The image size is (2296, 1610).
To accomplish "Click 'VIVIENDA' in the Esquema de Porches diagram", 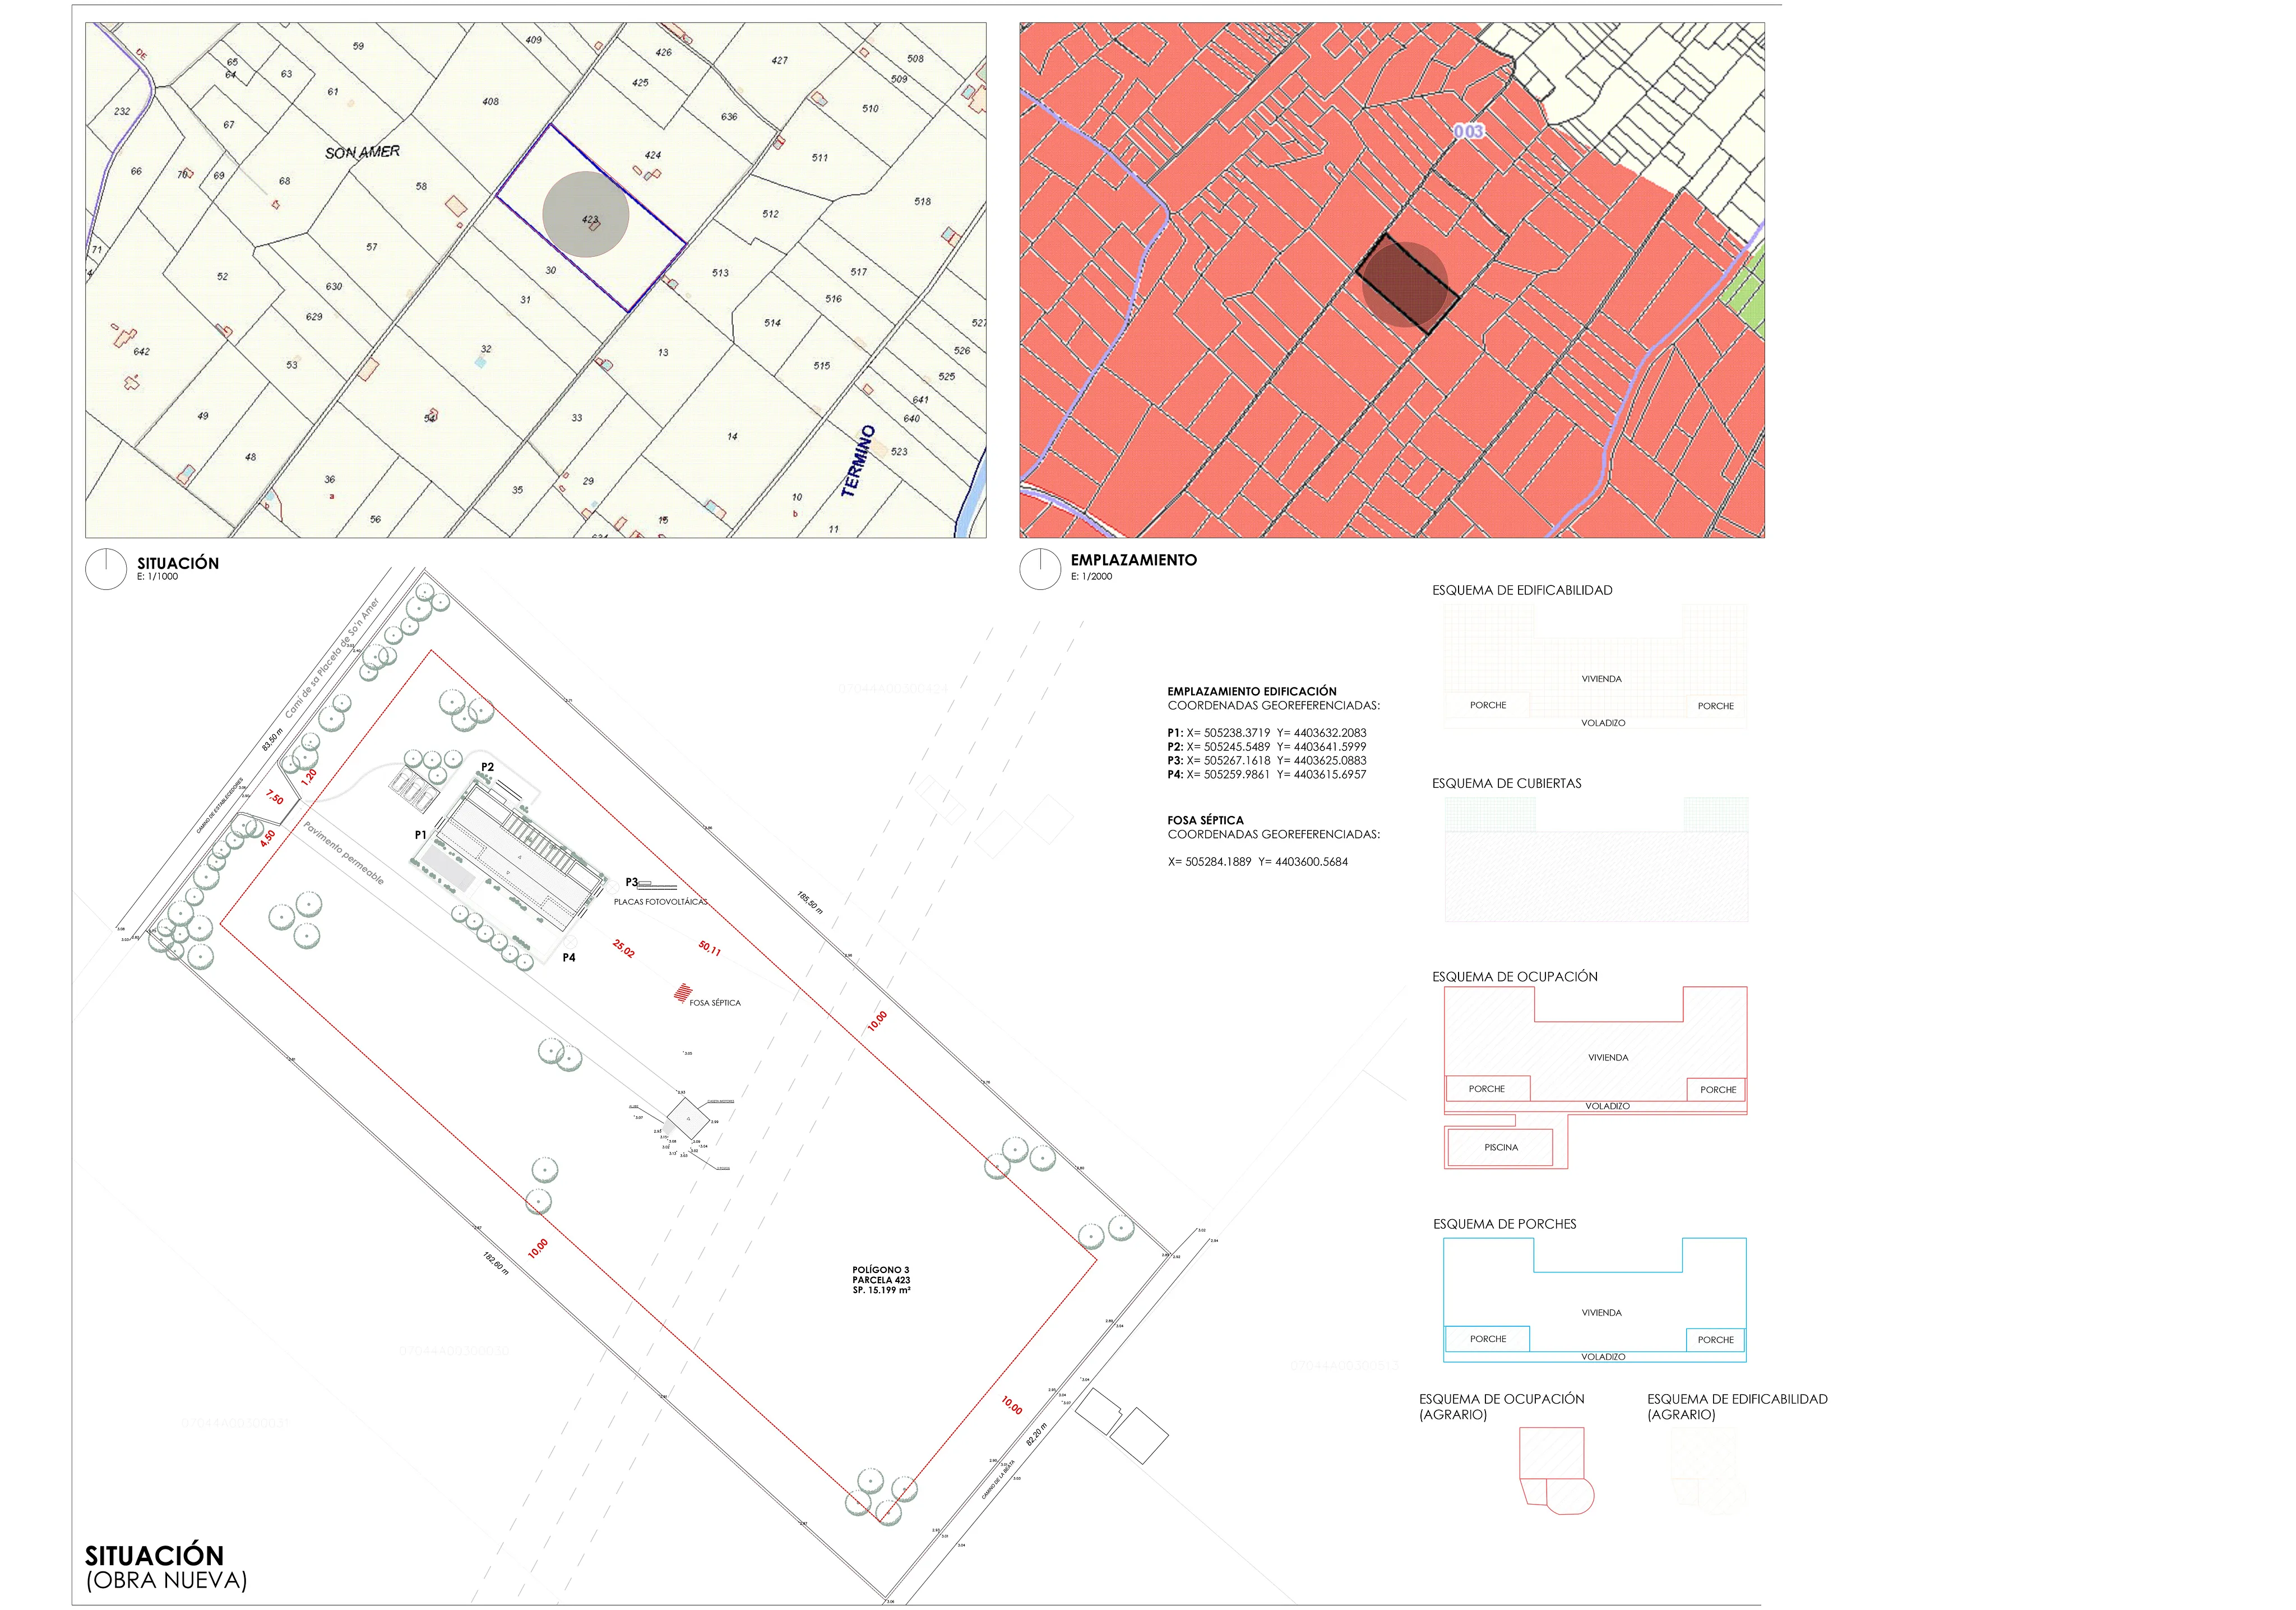I will [x=1602, y=1313].
